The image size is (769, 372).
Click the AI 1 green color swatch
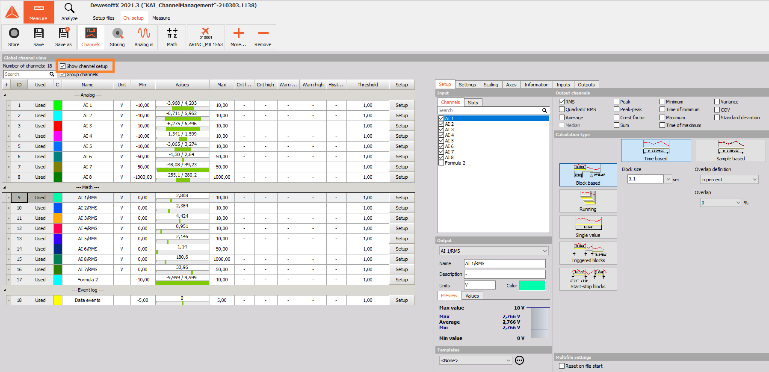click(x=58, y=105)
